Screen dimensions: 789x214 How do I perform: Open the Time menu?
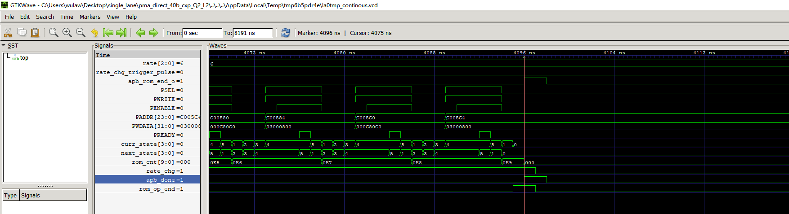click(67, 17)
